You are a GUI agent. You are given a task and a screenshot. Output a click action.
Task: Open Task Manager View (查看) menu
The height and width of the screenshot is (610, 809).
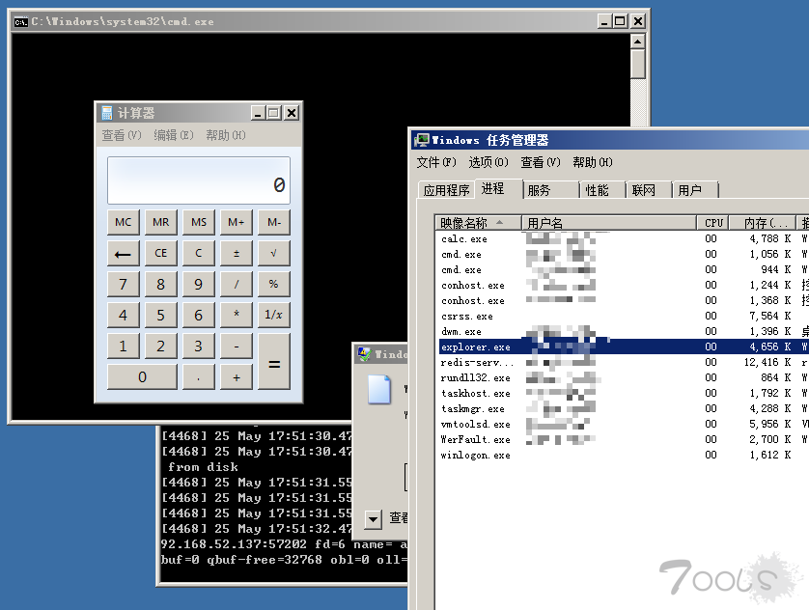click(x=541, y=162)
